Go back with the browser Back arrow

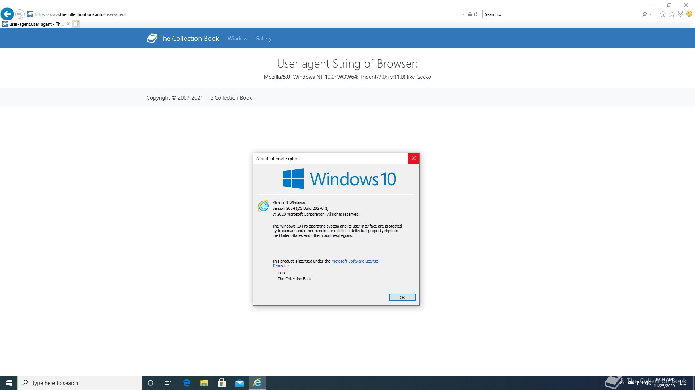pos(7,14)
